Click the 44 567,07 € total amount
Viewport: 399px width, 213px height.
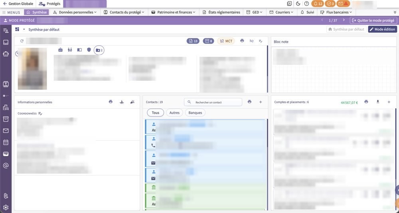pyautogui.click(x=349, y=103)
